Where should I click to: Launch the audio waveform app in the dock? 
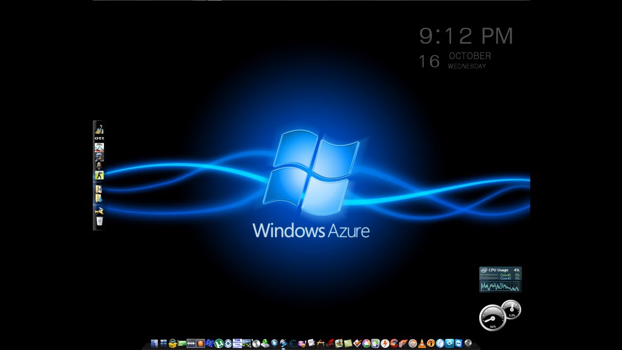coord(191,343)
